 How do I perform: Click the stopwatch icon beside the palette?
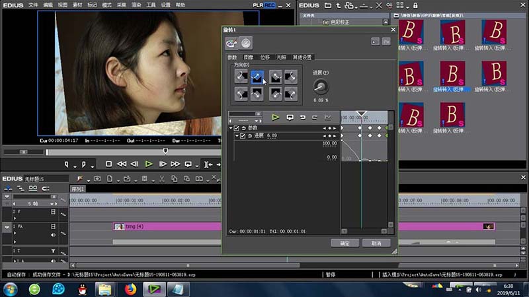(246, 43)
